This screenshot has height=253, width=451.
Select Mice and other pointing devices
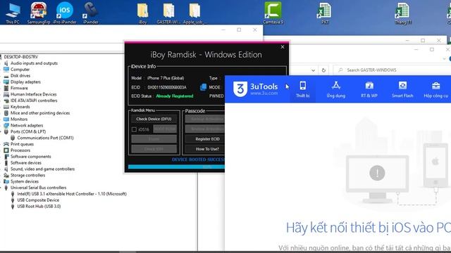click(x=40, y=112)
